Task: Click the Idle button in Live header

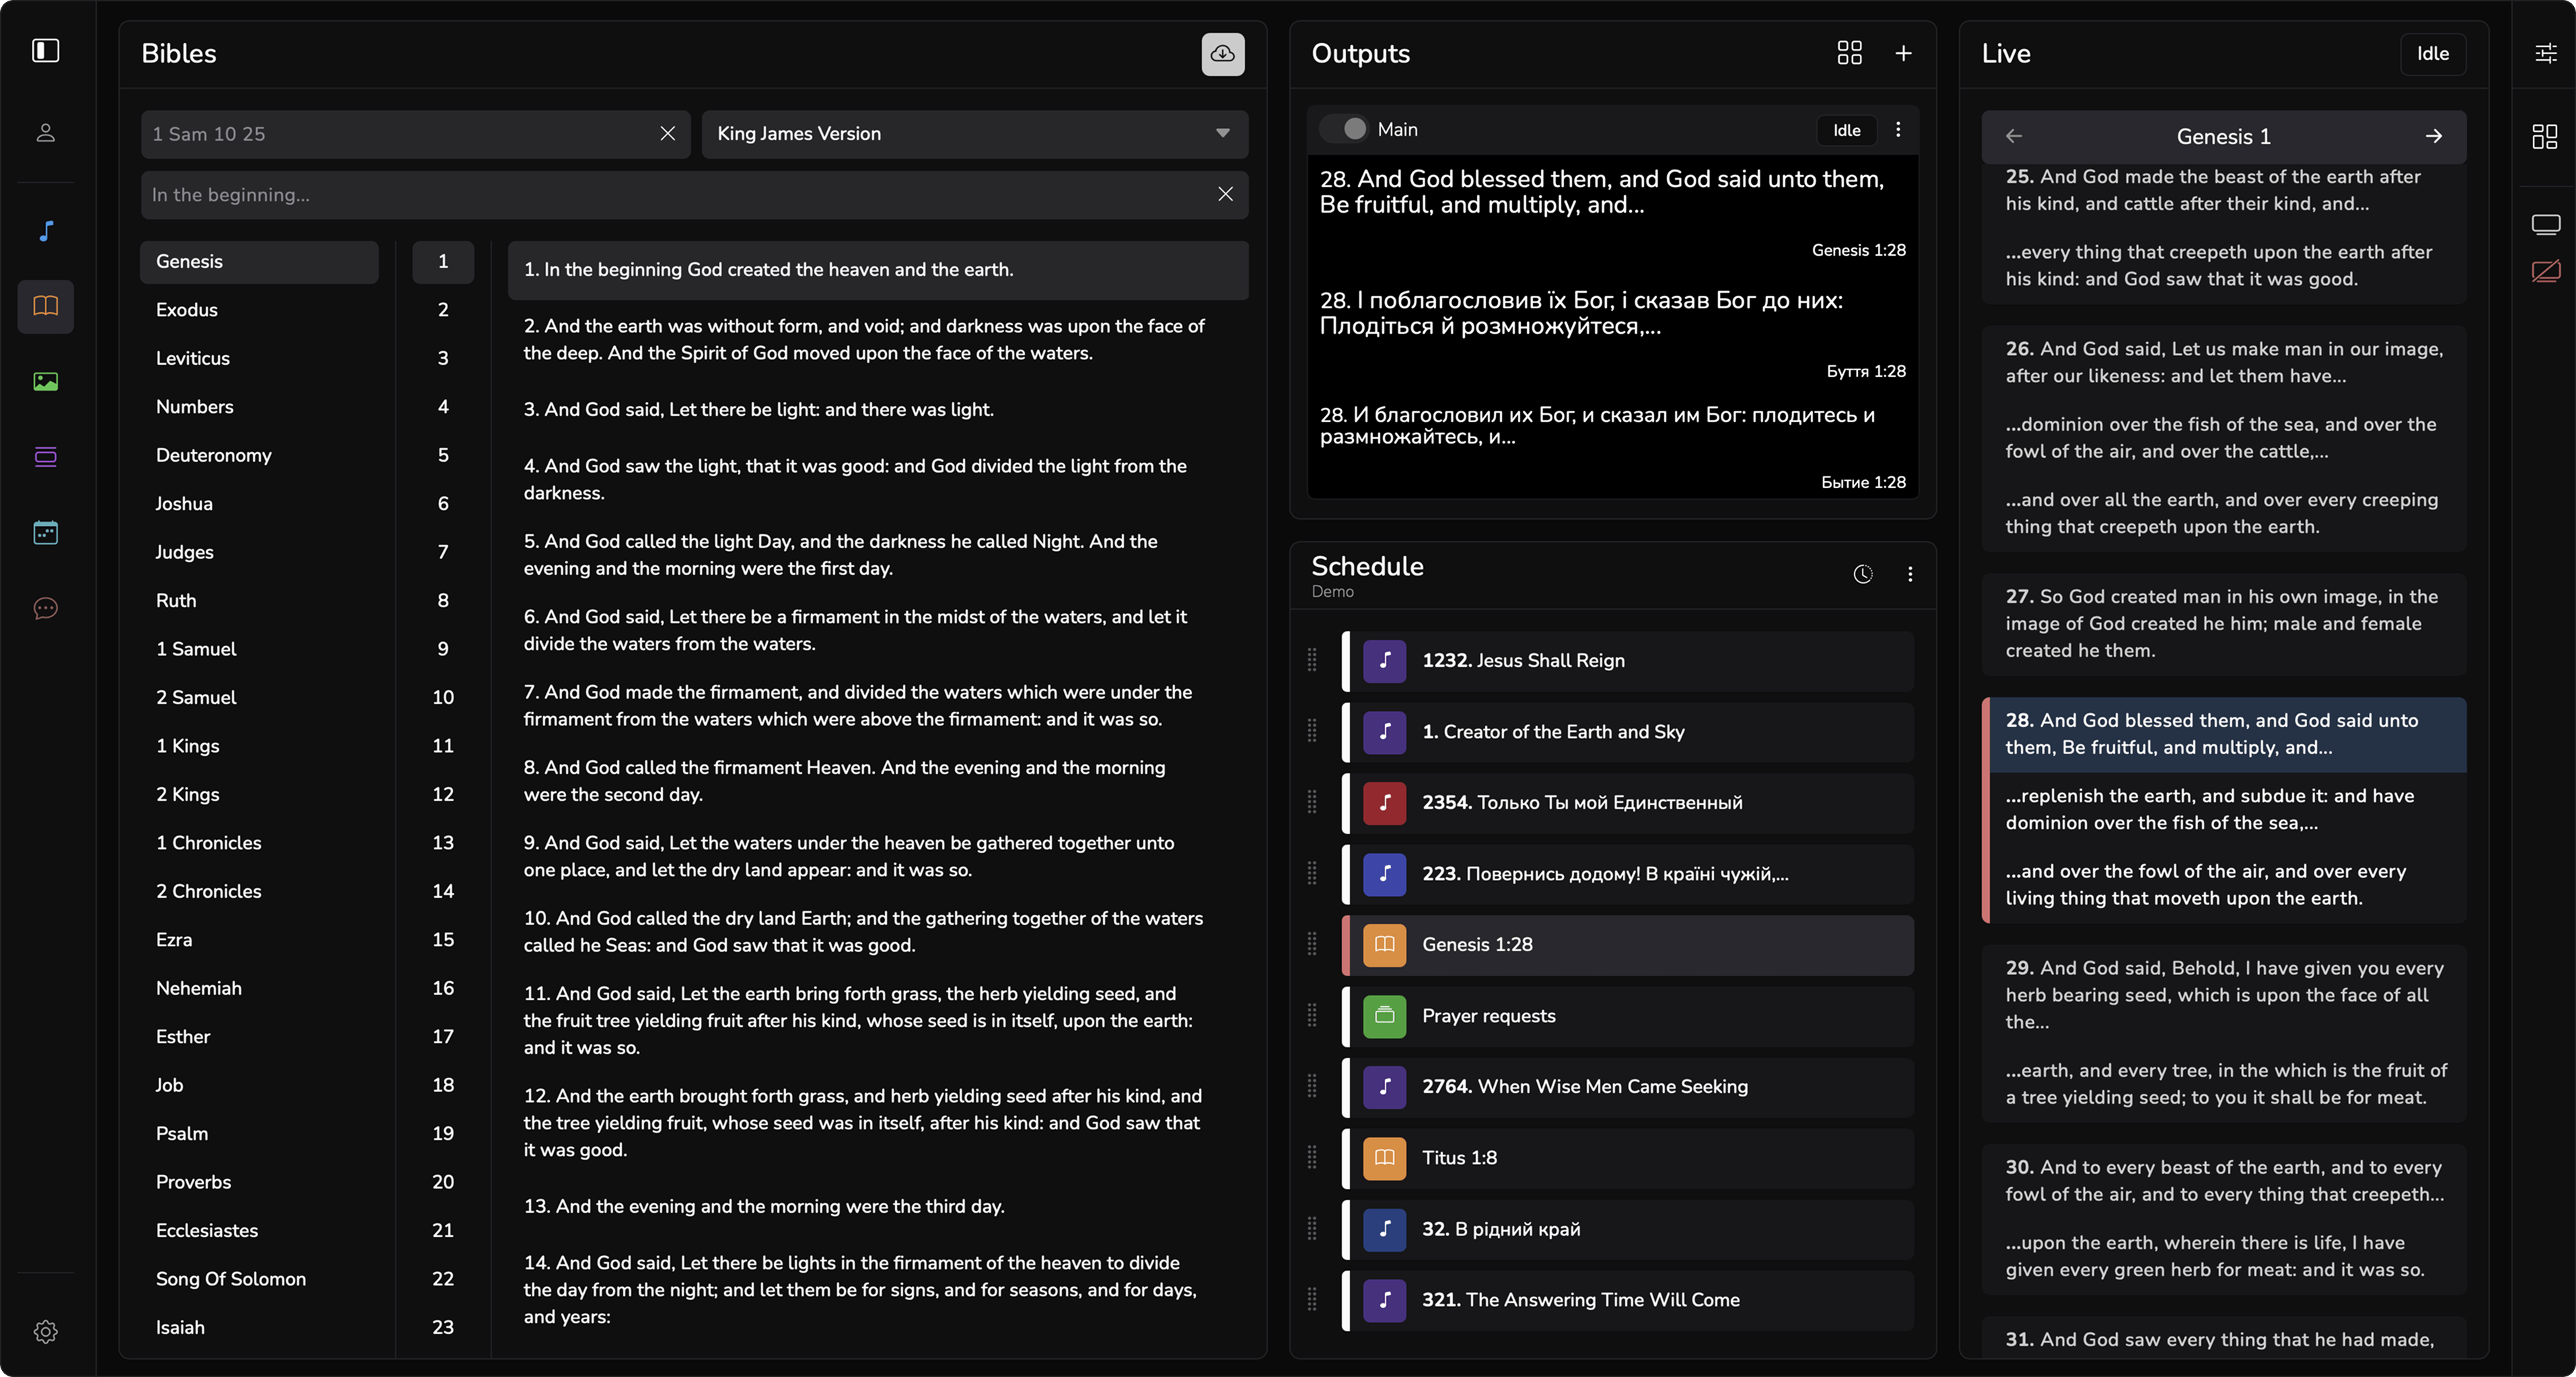Action: (2432, 54)
